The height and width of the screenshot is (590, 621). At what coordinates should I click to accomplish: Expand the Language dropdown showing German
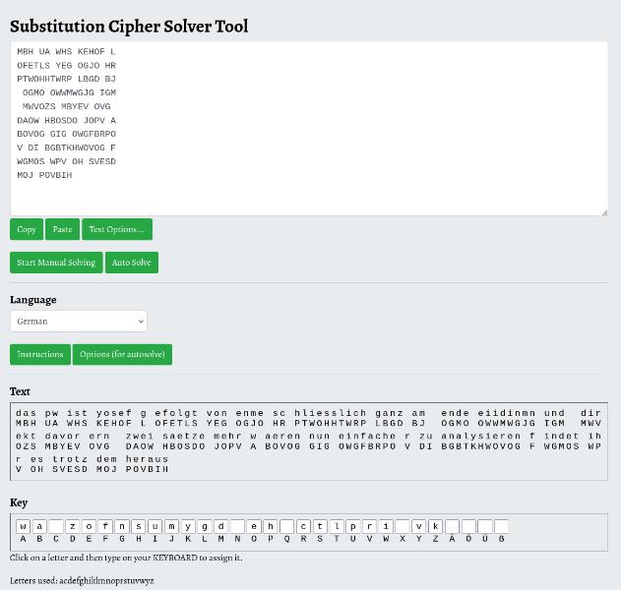[x=79, y=321]
